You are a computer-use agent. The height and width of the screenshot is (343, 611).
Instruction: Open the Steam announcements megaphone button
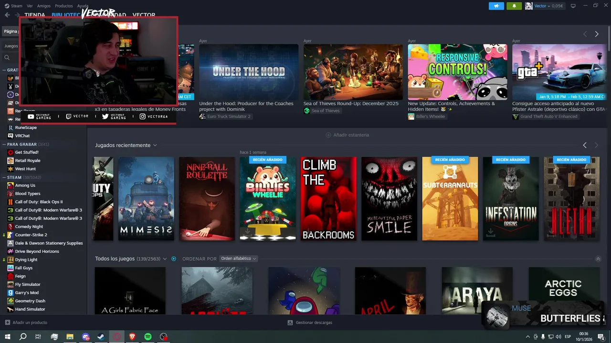point(496,6)
